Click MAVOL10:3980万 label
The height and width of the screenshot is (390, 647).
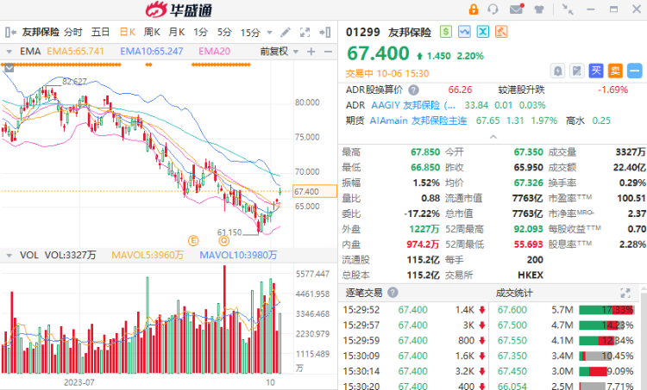pos(238,256)
